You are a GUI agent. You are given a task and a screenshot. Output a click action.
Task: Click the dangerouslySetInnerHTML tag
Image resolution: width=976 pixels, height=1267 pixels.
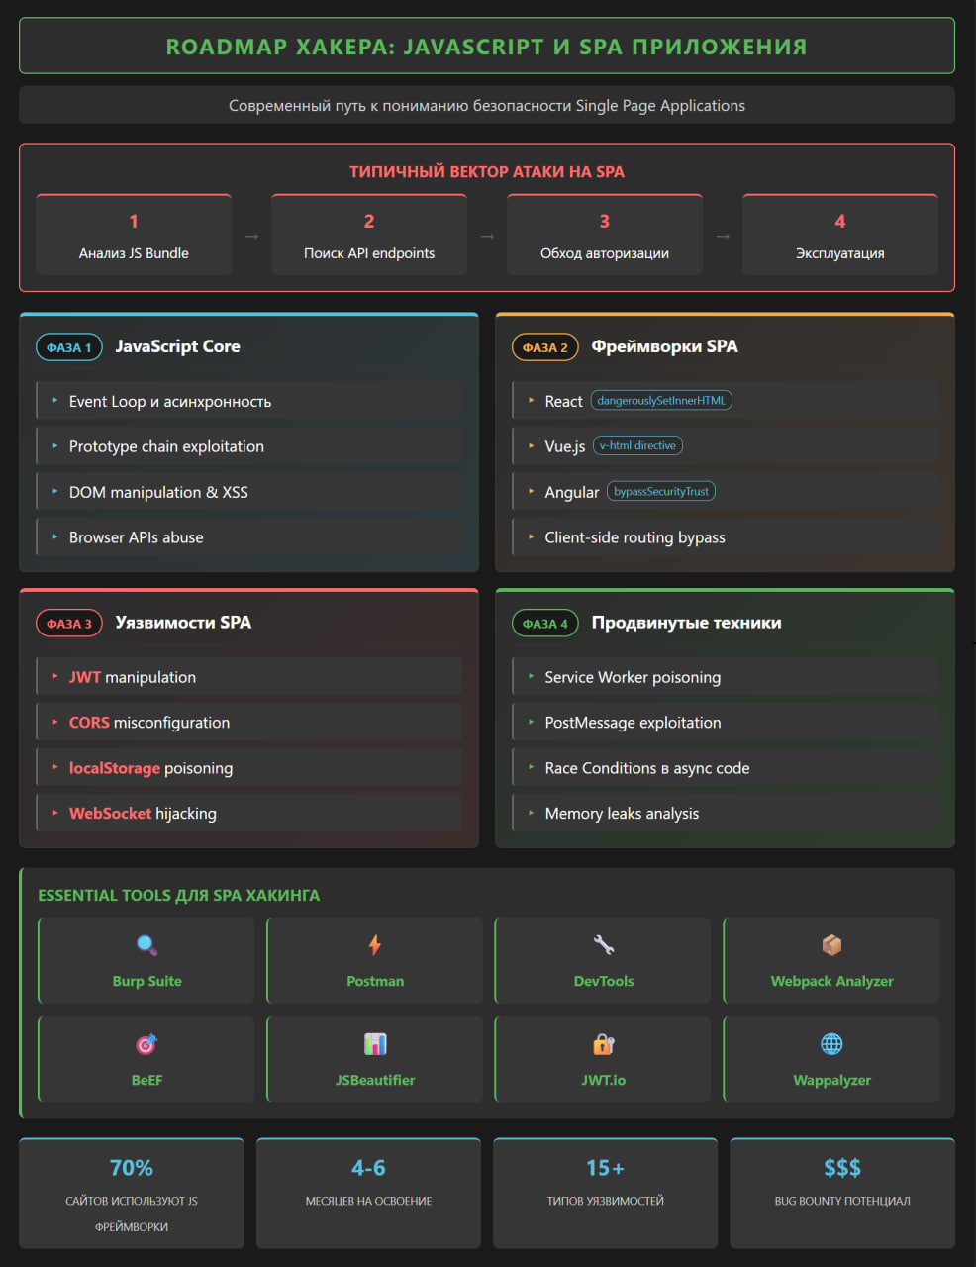tap(661, 401)
